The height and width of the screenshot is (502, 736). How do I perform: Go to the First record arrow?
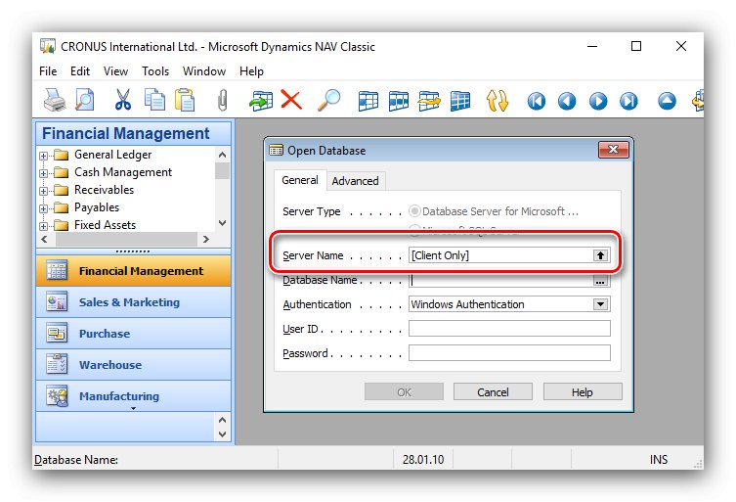click(x=537, y=101)
